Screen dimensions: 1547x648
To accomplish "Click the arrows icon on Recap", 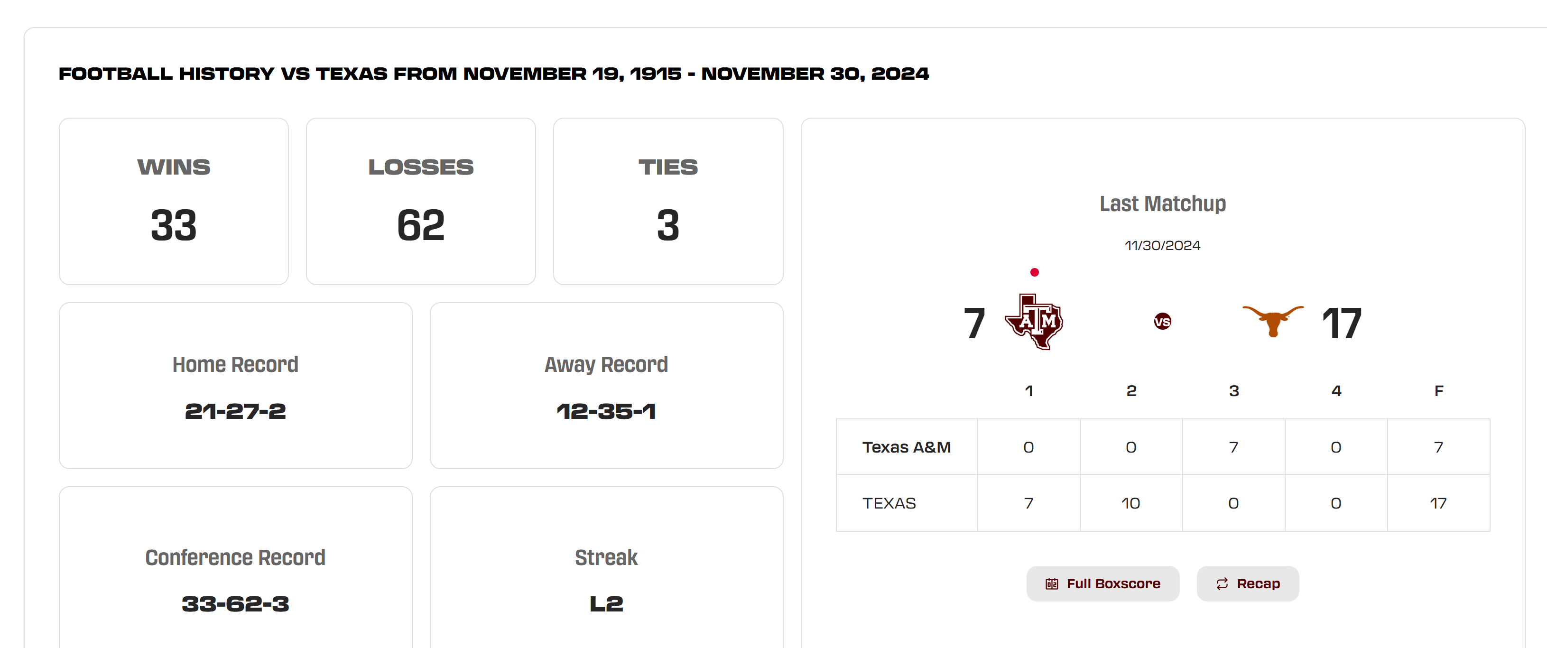I will click(x=1222, y=584).
